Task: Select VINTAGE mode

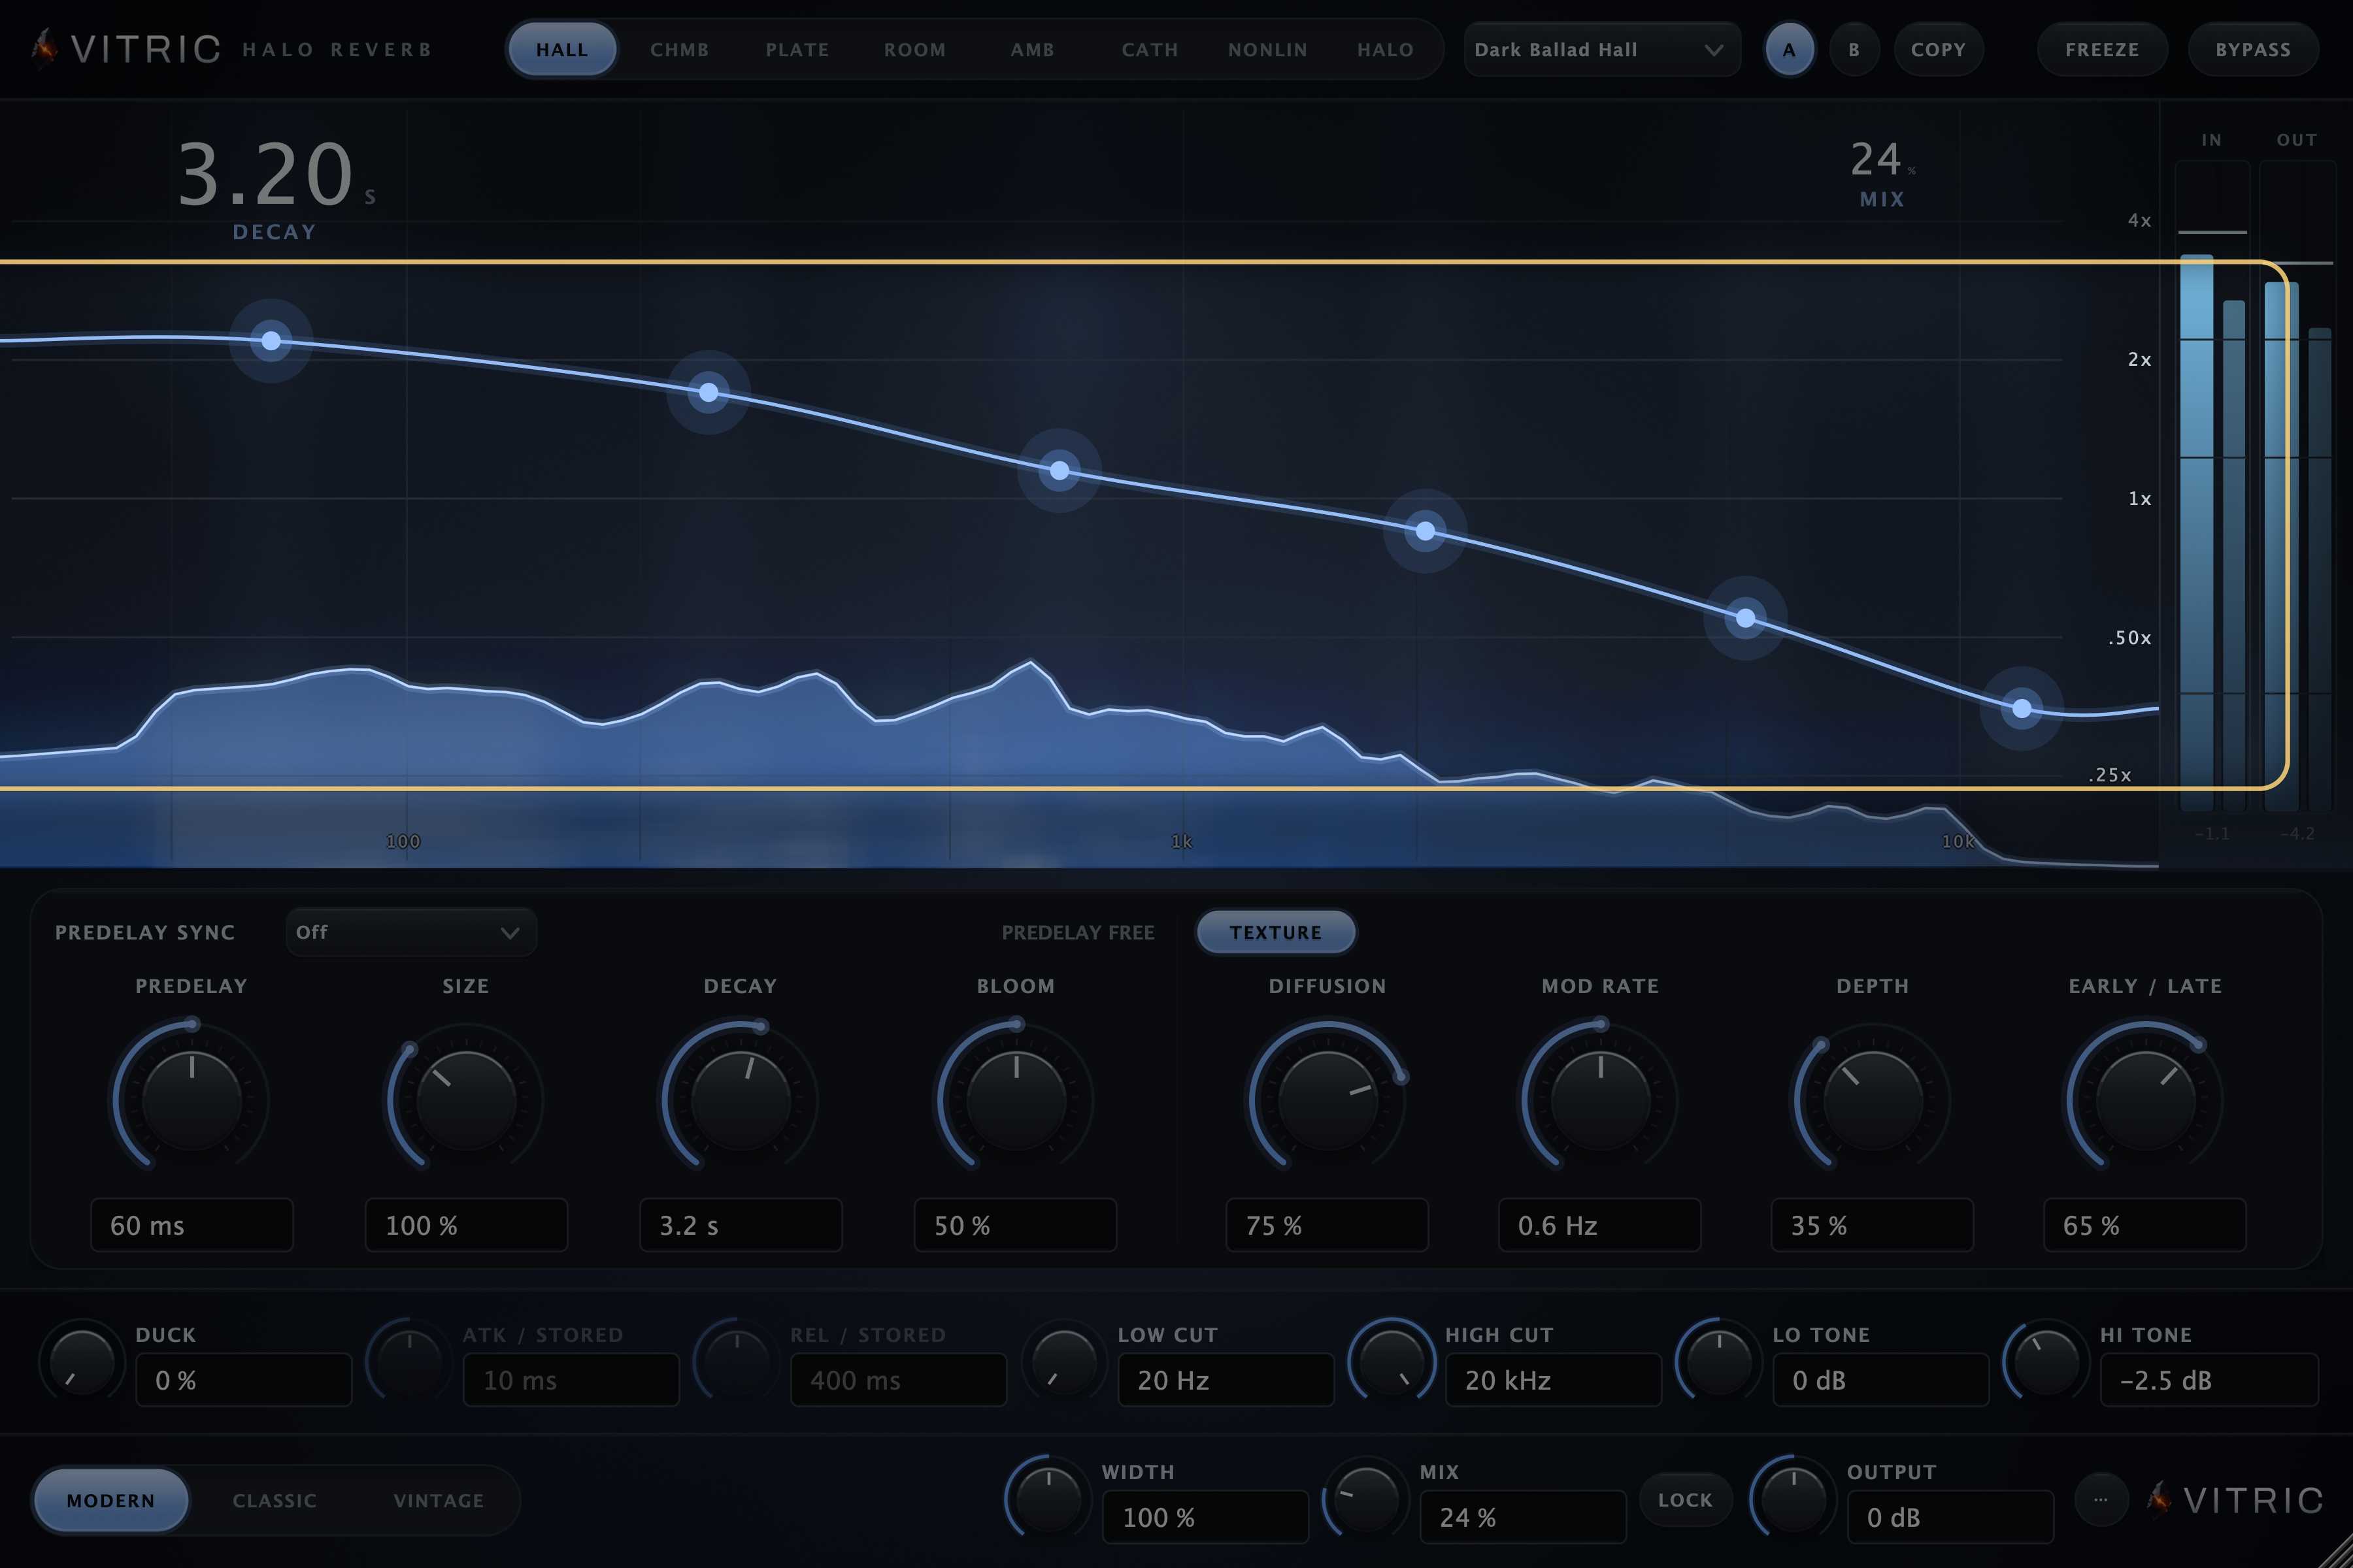Action: coord(438,1500)
